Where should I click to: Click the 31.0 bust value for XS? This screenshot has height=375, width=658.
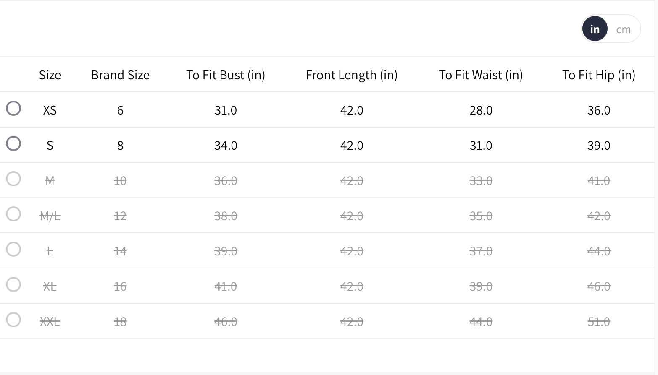226,110
